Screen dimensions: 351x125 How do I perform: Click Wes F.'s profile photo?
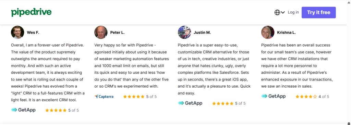tap(17, 33)
